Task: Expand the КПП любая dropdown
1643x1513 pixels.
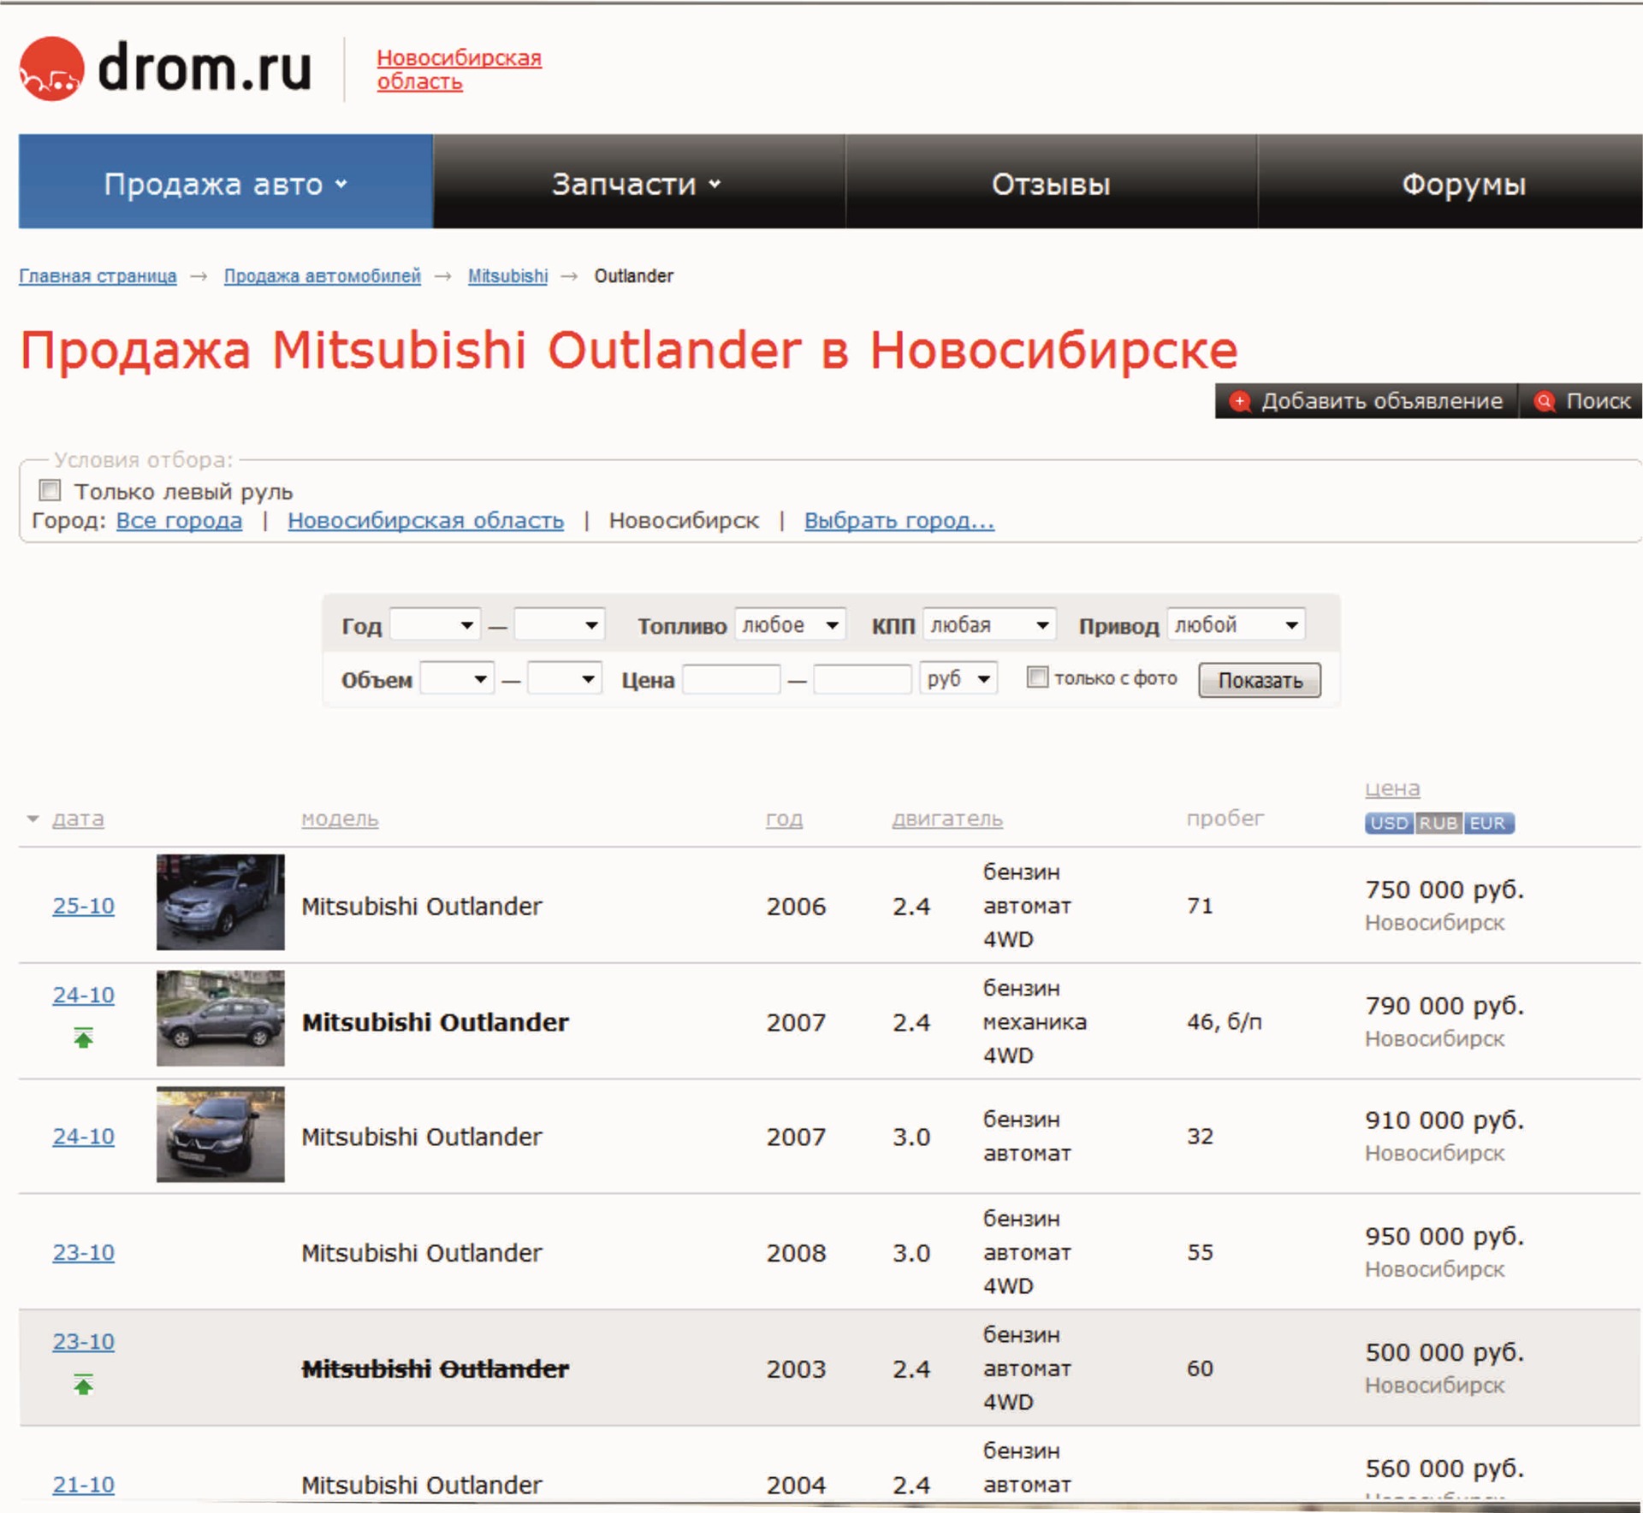Action: (989, 624)
